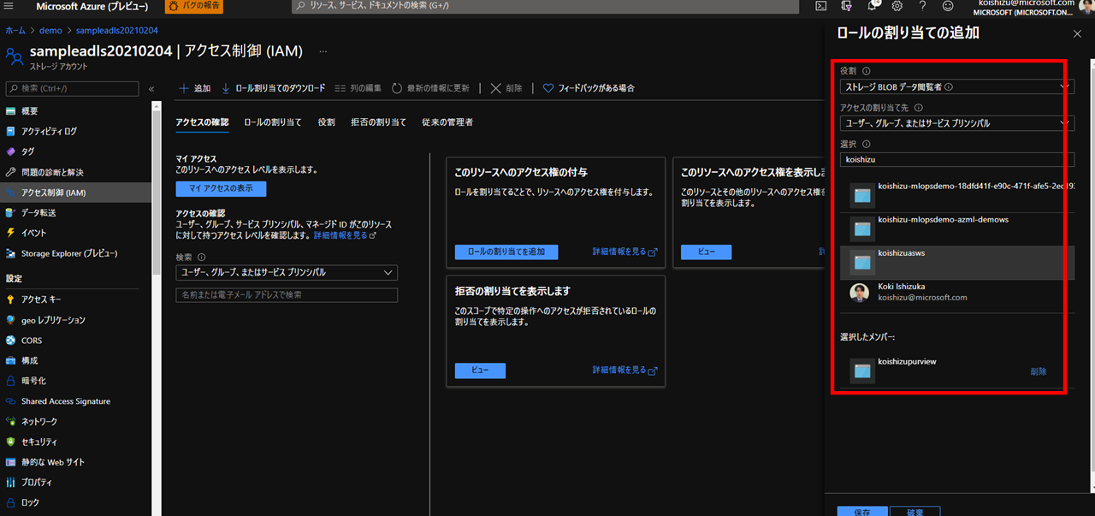Focus the Select search field with koishizu
This screenshot has height=516, width=1095.
click(957, 159)
